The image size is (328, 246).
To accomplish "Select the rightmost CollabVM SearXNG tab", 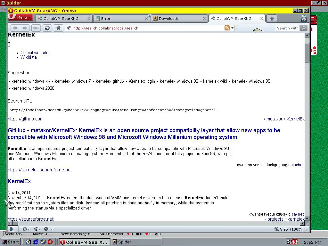I will pyautogui.click(x=234, y=19).
